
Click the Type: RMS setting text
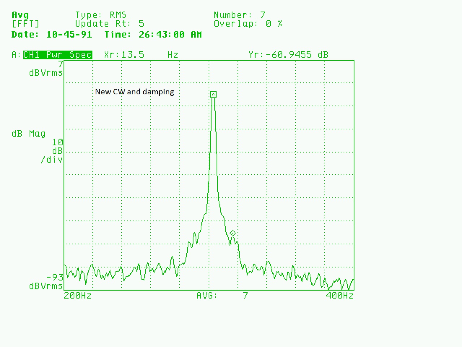(x=101, y=15)
